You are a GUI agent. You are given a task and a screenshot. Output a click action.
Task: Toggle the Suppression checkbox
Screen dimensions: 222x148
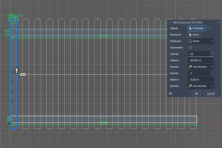[190, 48]
